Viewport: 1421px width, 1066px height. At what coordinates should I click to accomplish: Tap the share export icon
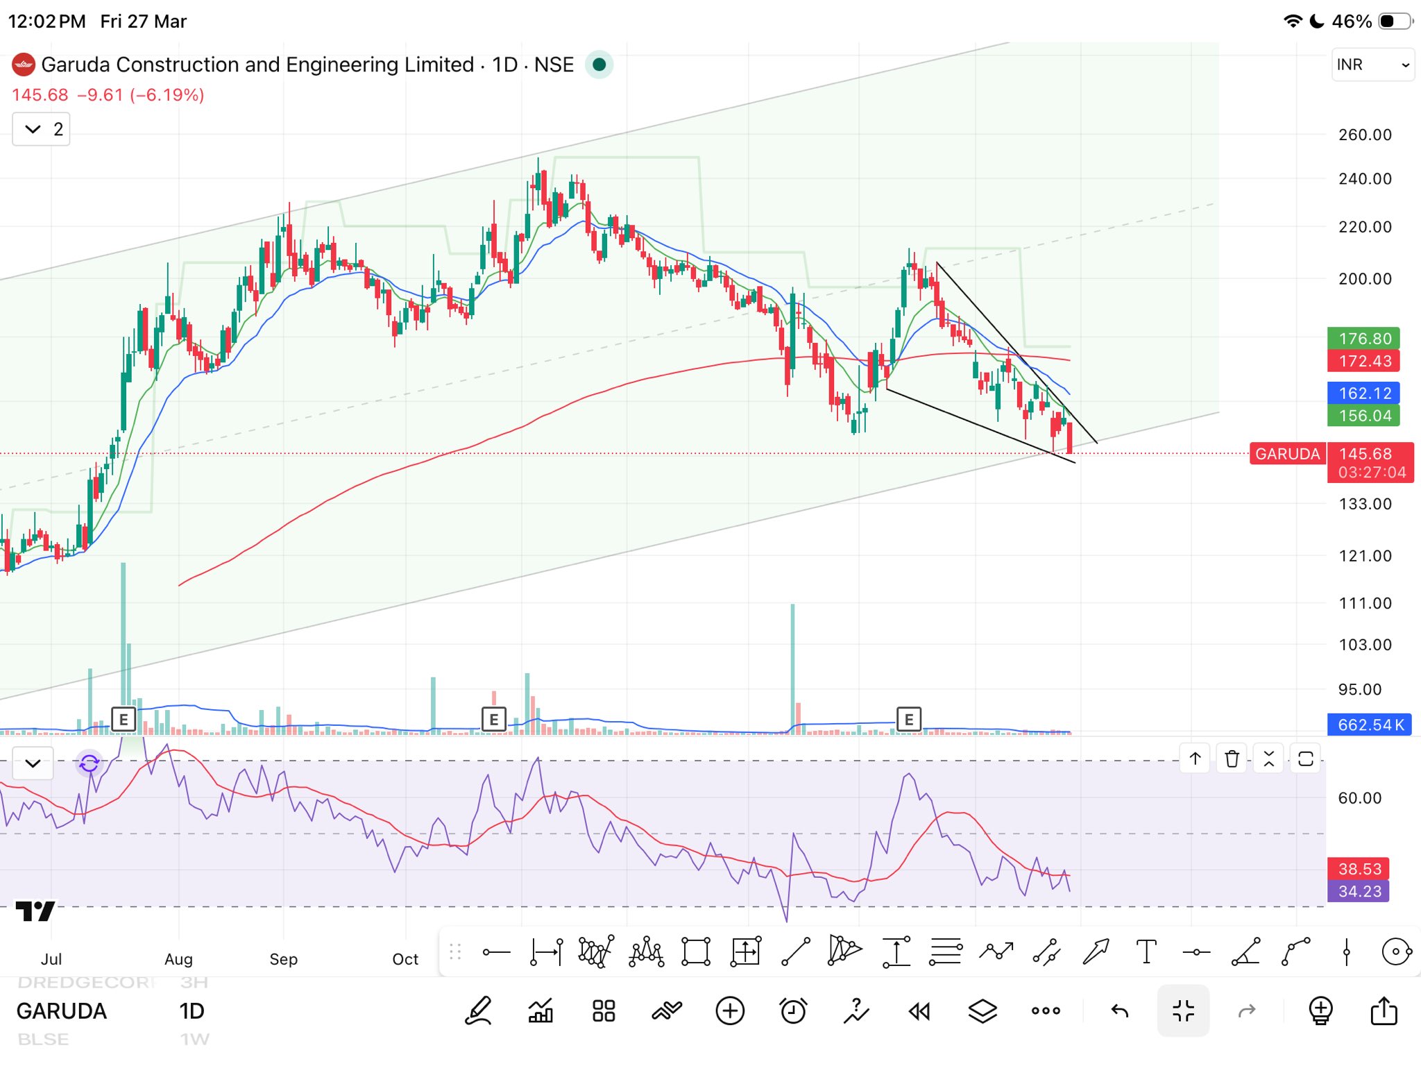1384,1011
